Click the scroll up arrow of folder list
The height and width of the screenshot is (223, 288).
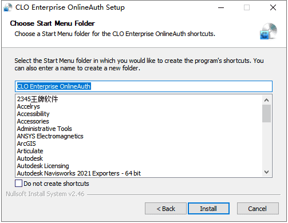click(266, 100)
